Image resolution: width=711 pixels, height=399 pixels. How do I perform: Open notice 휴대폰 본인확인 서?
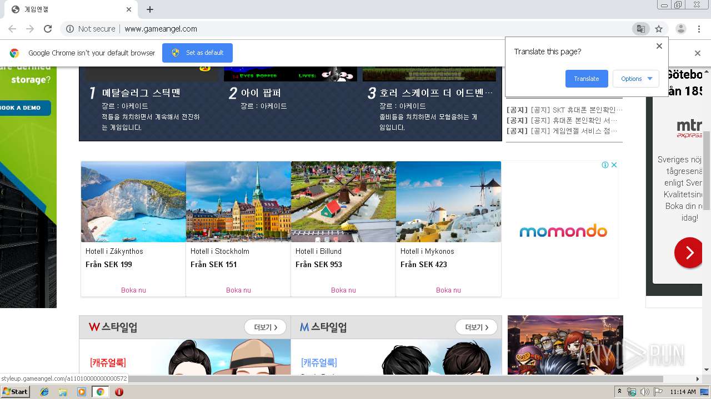562,120
